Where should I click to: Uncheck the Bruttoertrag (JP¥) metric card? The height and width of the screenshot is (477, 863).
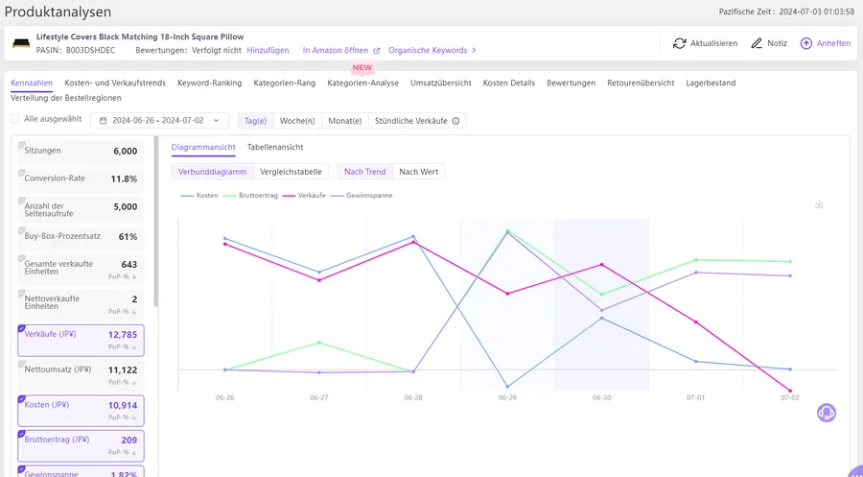pos(21,434)
